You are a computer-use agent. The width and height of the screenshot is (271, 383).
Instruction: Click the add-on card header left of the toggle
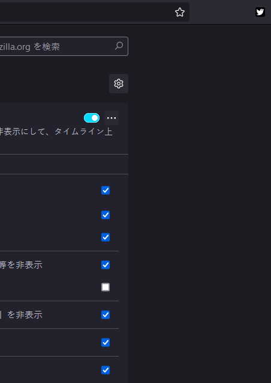[x=41, y=118]
